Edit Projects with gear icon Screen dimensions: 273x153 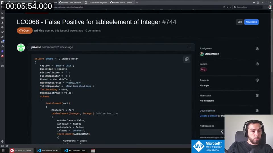[x=257, y=80]
